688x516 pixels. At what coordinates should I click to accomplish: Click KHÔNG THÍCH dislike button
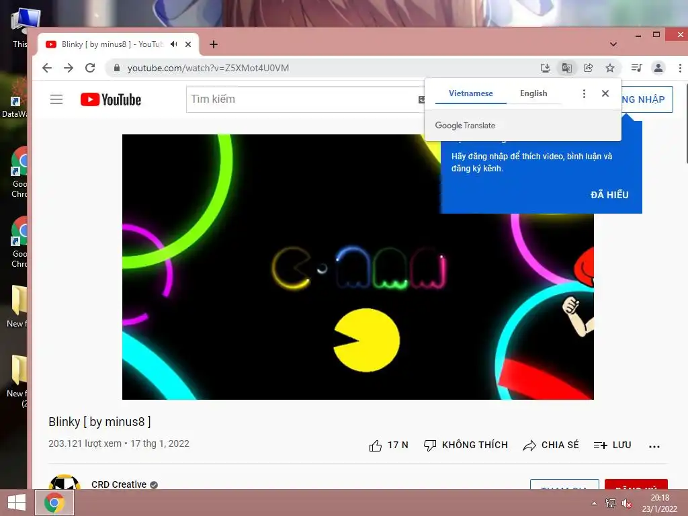pos(466,445)
